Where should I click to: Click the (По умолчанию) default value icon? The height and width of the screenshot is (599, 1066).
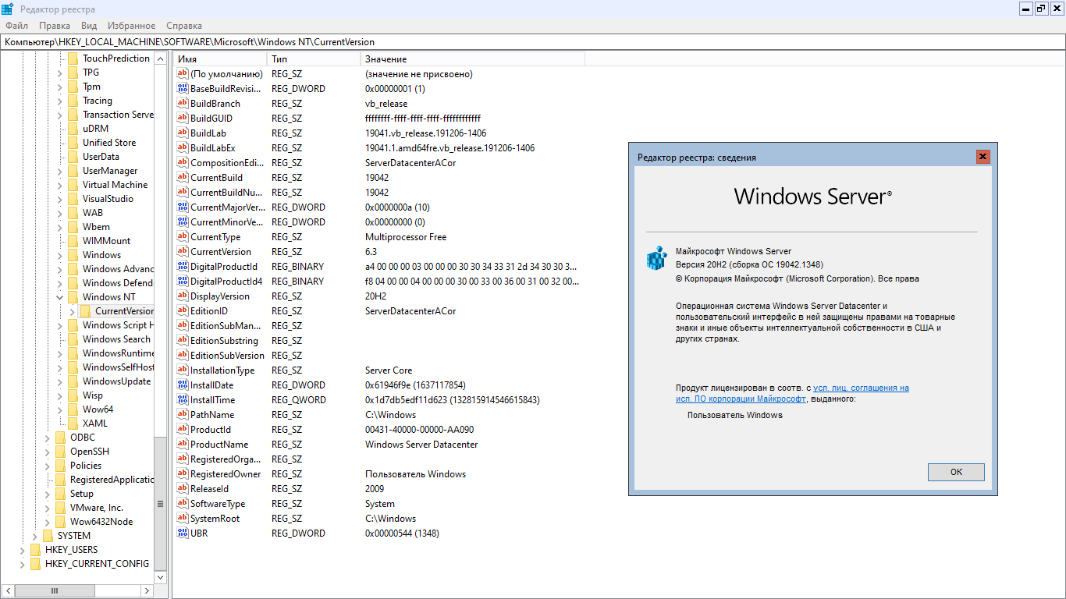point(183,74)
